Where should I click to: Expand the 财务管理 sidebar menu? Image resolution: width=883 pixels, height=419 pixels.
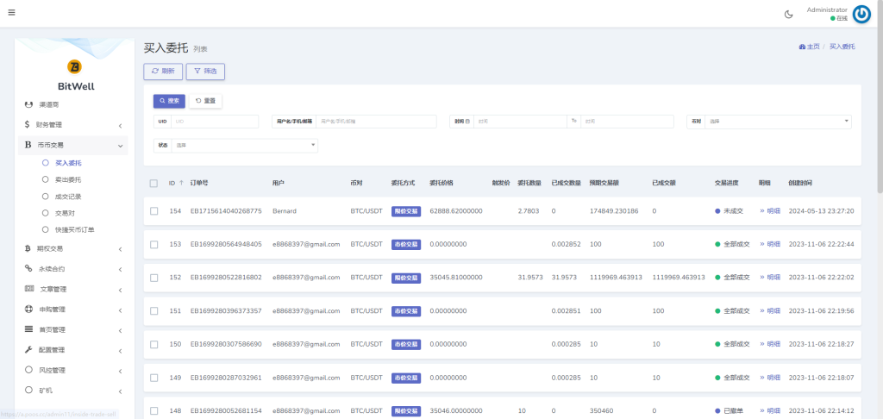(x=72, y=125)
